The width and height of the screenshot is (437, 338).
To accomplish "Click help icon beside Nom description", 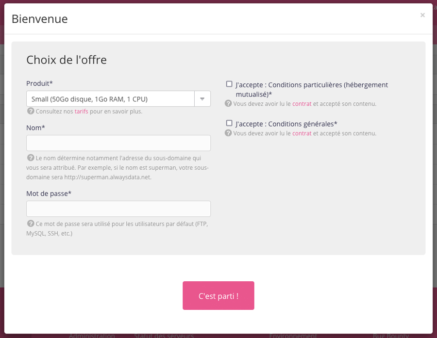I will [x=31, y=158].
